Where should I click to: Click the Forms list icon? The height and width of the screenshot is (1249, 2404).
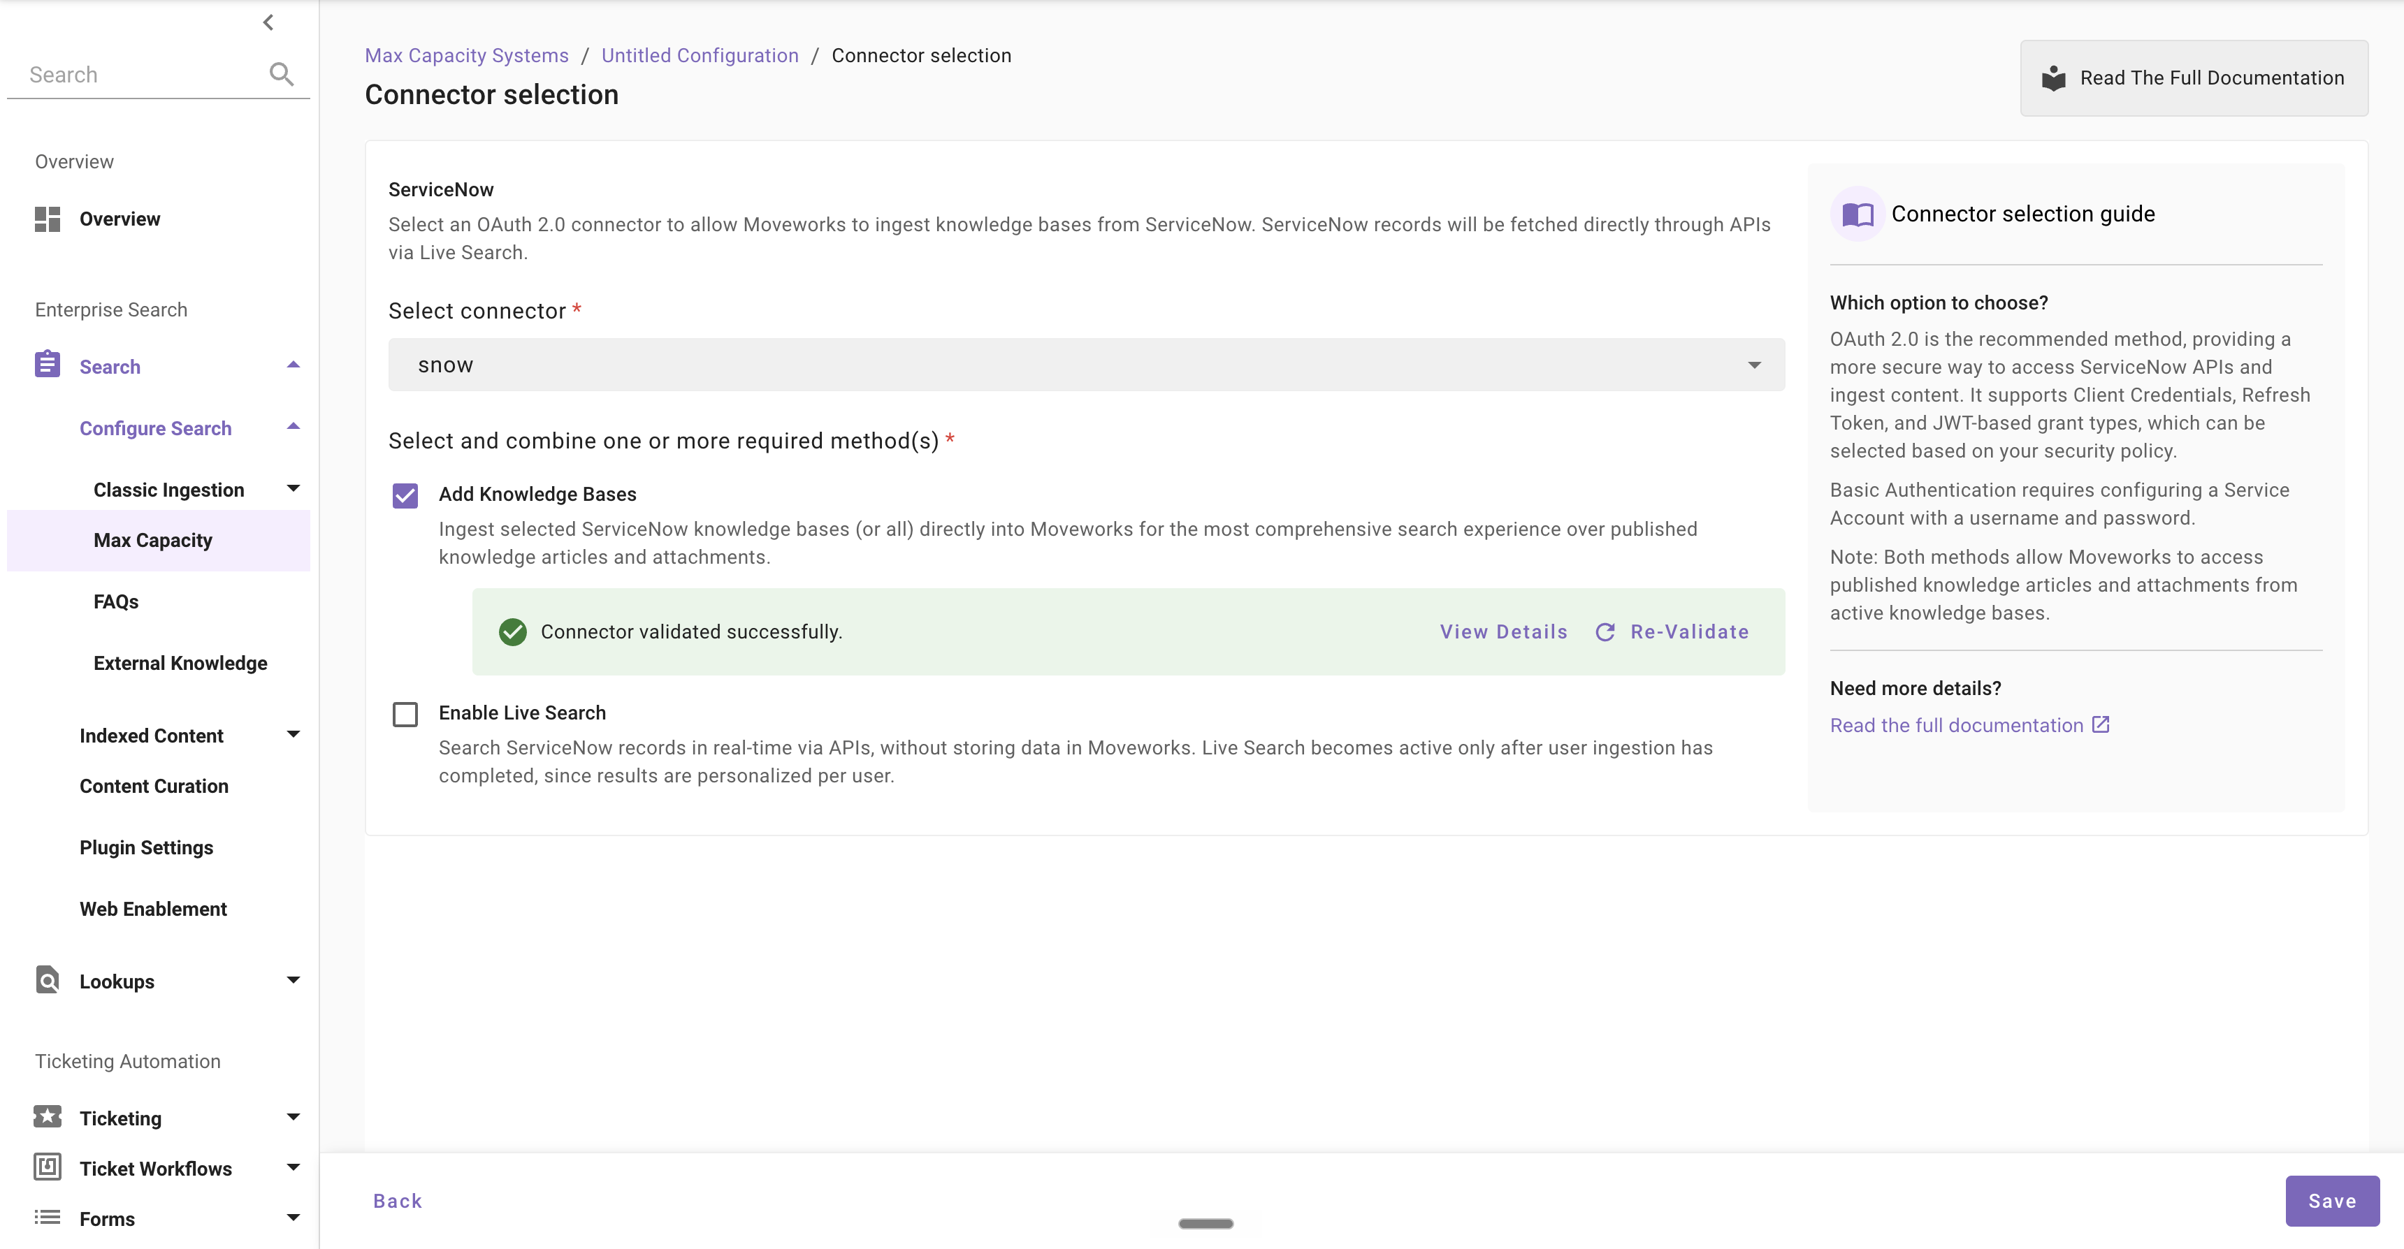click(47, 1218)
